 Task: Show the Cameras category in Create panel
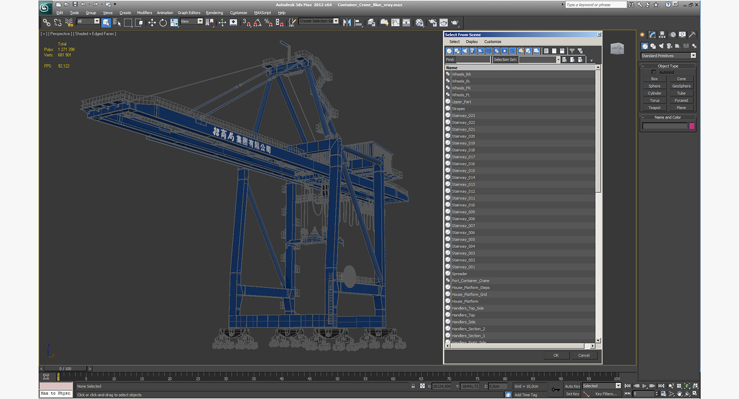670,46
